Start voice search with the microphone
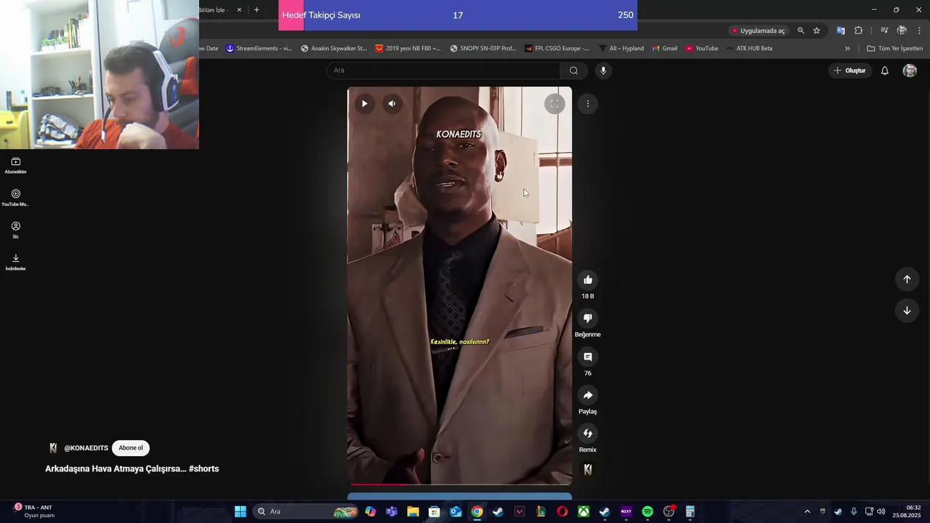 point(603,70)
